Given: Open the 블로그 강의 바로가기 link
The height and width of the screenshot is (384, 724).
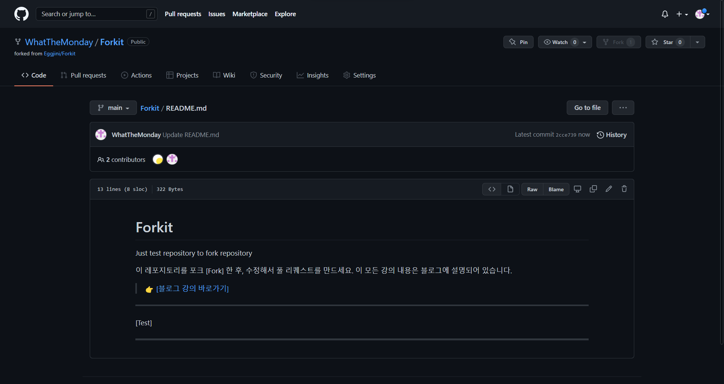Looking at the screenshot, I should tap(192, 288).
